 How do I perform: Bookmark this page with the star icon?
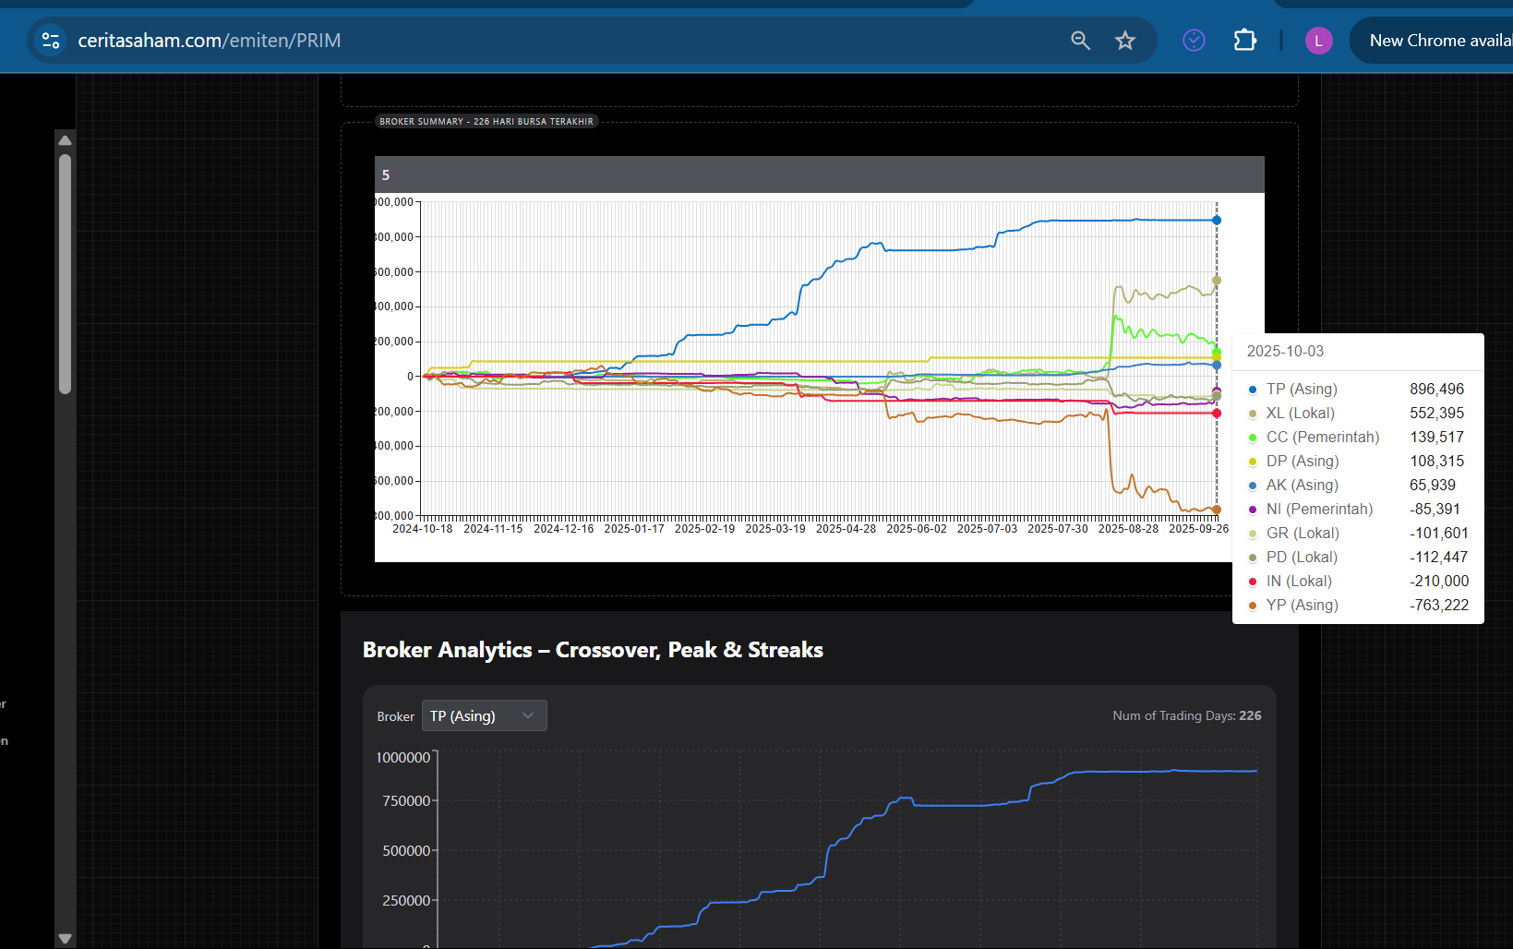[1124, 41]
